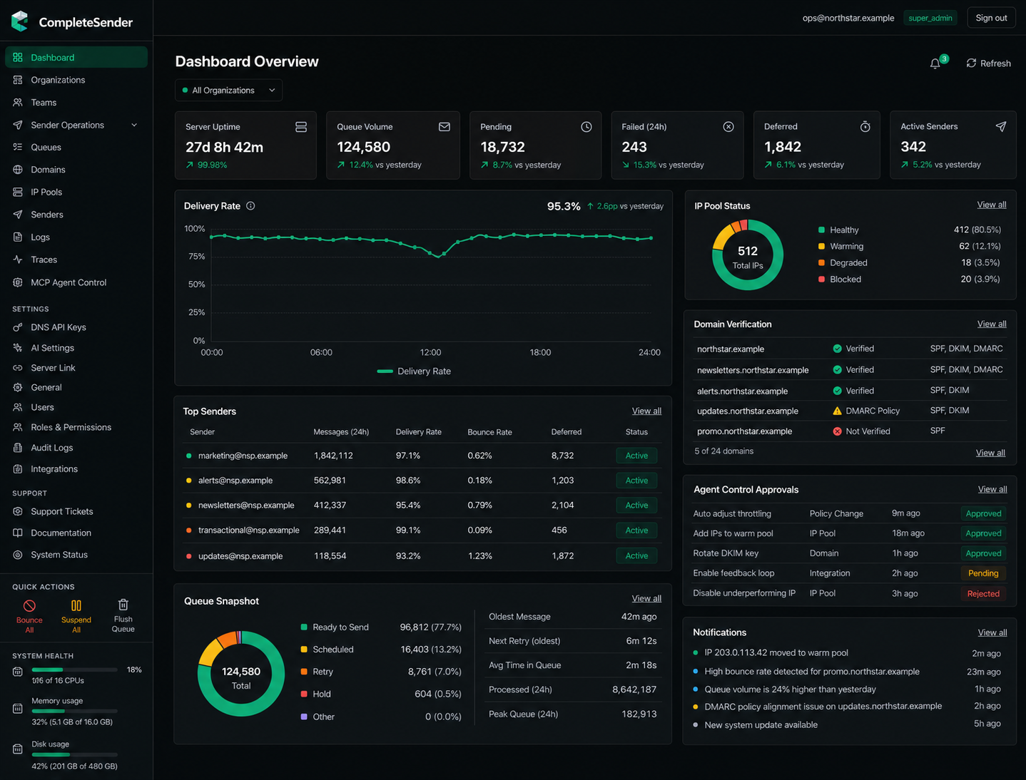Click View all beside Domain Verification heading
Viewport: 1026px width, 780px height.
click(992, 324)
